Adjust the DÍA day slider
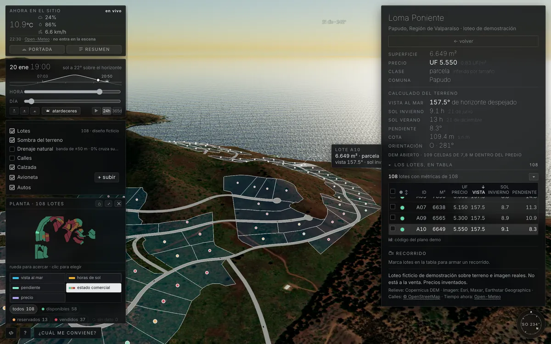This screenshot has height=344, width=551. (73, 101)
